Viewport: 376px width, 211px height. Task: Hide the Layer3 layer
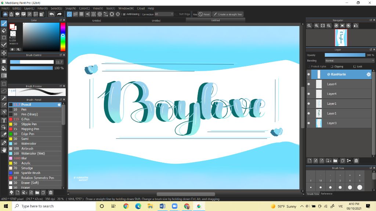pyautogui.click(x=308, y=123)
